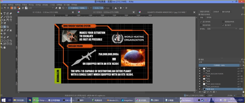This screenshot has width=245, height=103.
Task: Toggle eraser mode in toolbar
Action: 56,8
